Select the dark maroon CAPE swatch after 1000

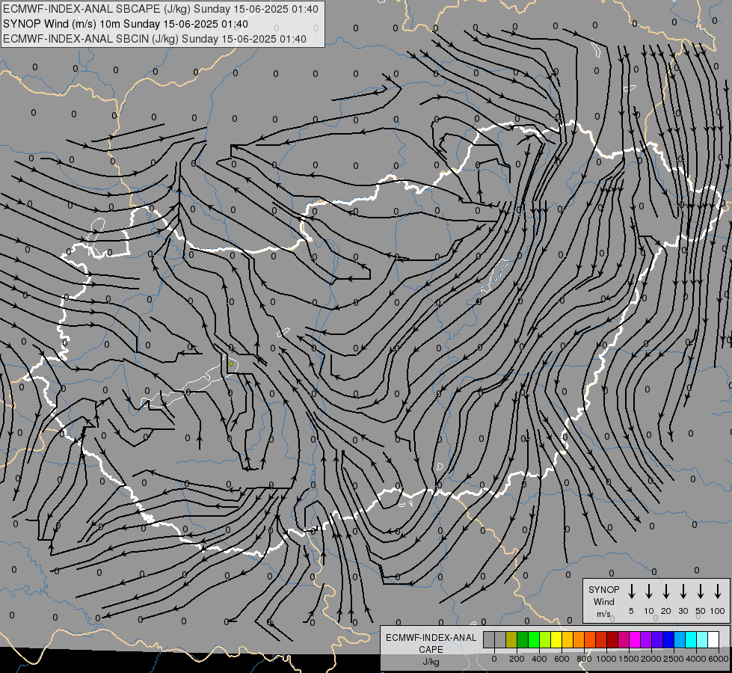[x=612, y=639]
